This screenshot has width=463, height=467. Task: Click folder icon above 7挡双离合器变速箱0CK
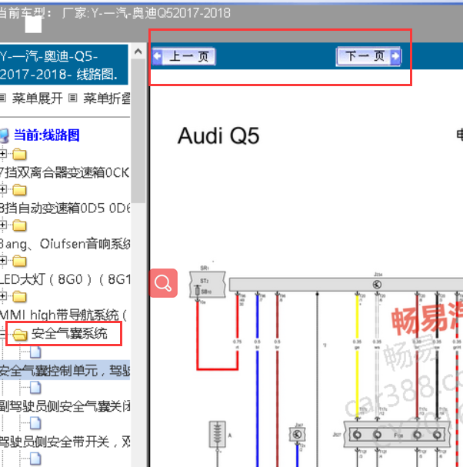click(20, 155)
